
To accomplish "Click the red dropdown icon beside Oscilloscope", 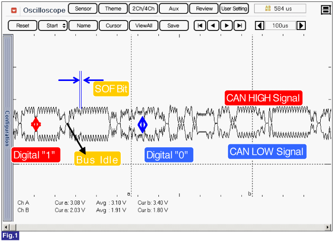I will point(14,10).
